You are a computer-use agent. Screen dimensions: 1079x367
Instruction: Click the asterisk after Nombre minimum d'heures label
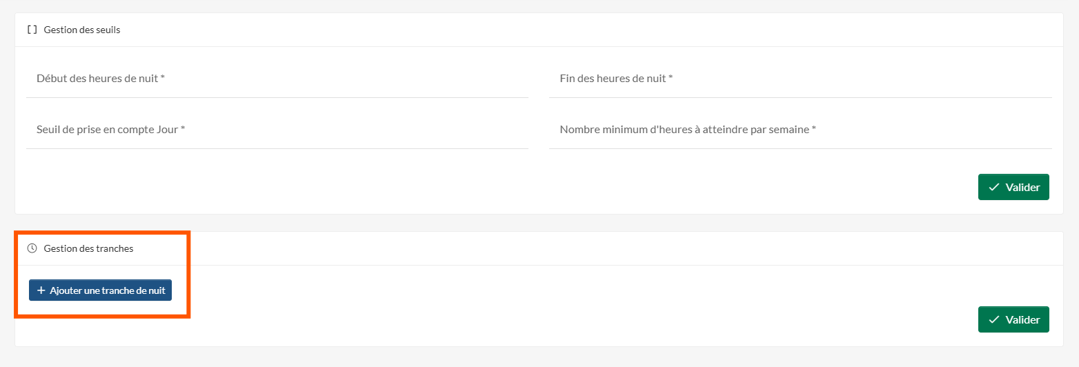point(814,129)
